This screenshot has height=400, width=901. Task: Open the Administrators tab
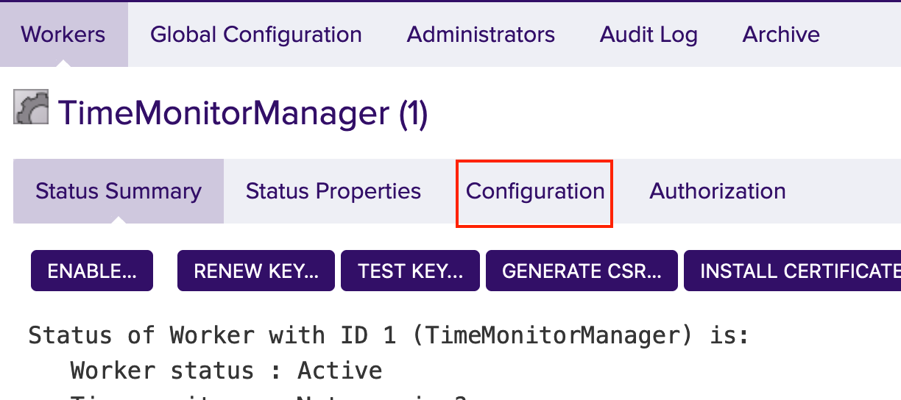tap(481, 35)
